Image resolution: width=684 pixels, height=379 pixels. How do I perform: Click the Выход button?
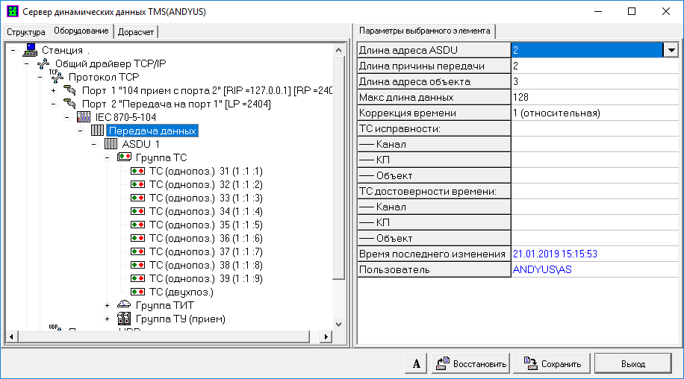(x=632, y=364)
